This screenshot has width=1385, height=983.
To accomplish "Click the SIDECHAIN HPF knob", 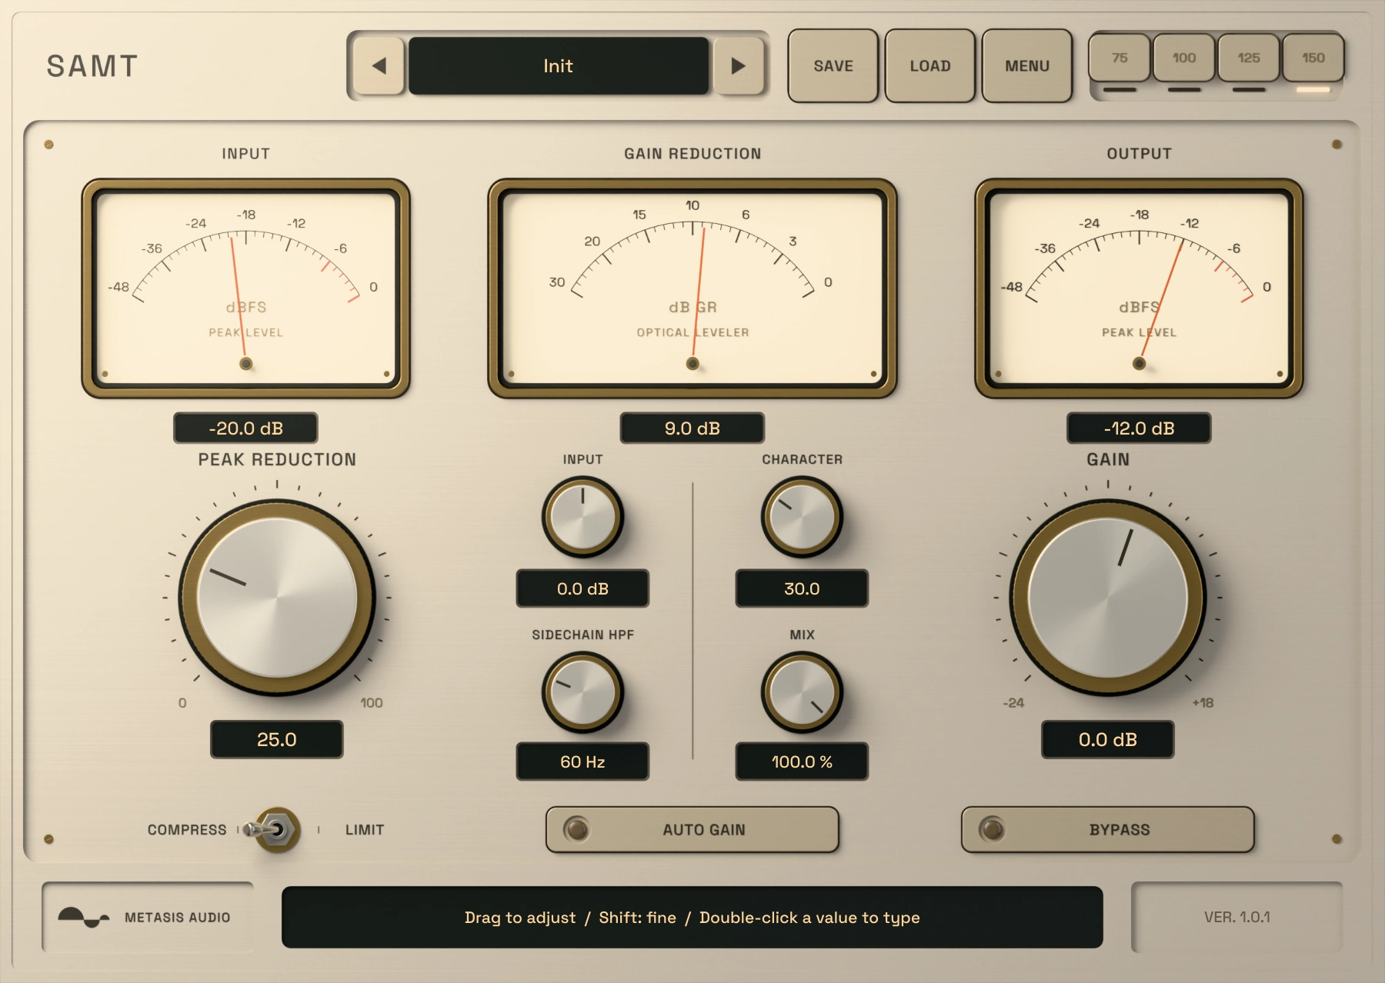I will 582,692.
